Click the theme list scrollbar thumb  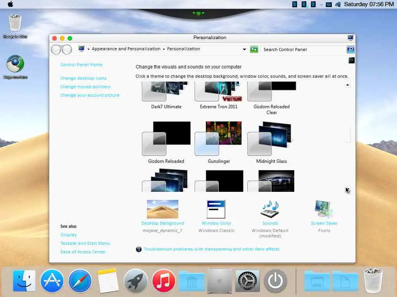tap(347, 135)
